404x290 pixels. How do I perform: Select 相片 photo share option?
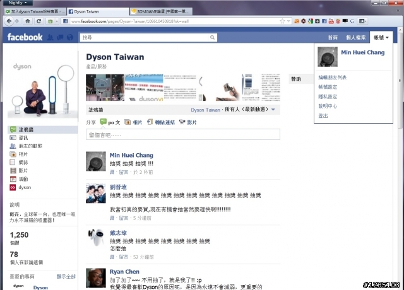133,122
